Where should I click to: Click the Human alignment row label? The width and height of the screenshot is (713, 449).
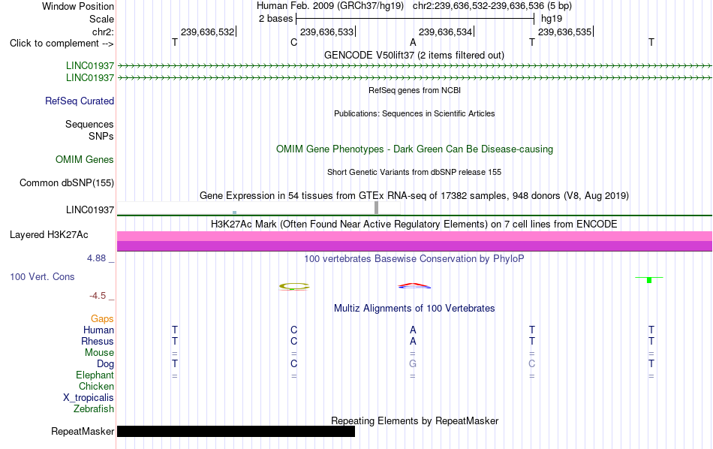point(98,330)
